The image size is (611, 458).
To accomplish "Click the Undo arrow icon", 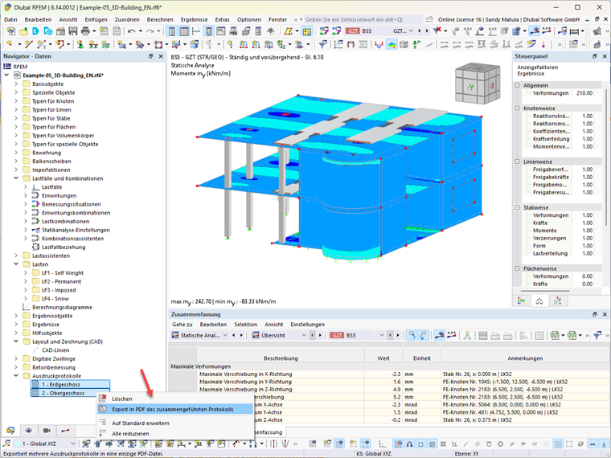I will coord(131,31).
